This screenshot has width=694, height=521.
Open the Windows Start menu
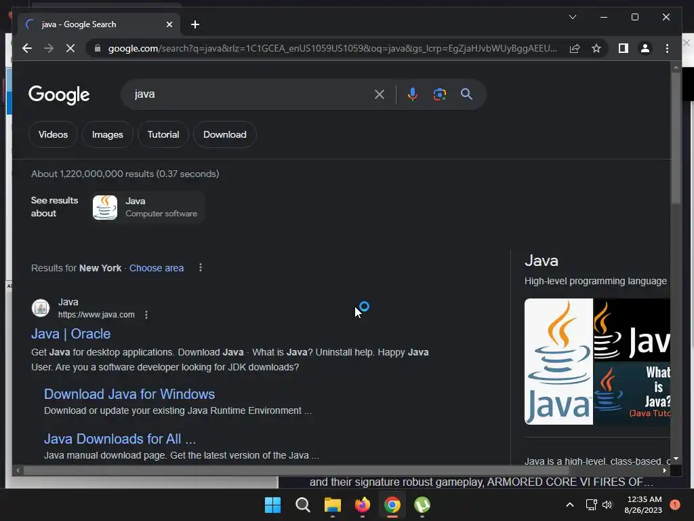tap(272, 505)
